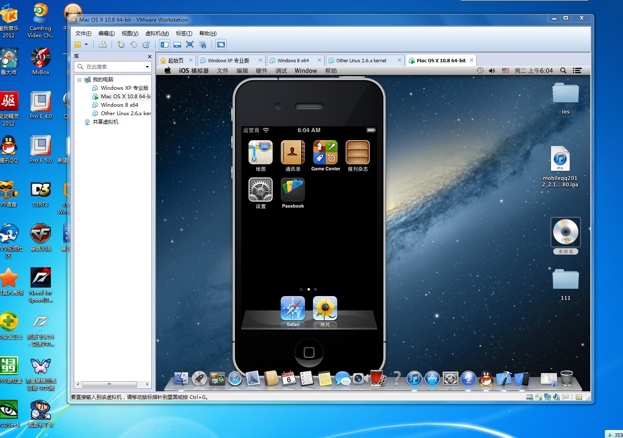The image size is (623, 438).
Task: Switch to the 起始页 home tab
Action: click(176, 61)
